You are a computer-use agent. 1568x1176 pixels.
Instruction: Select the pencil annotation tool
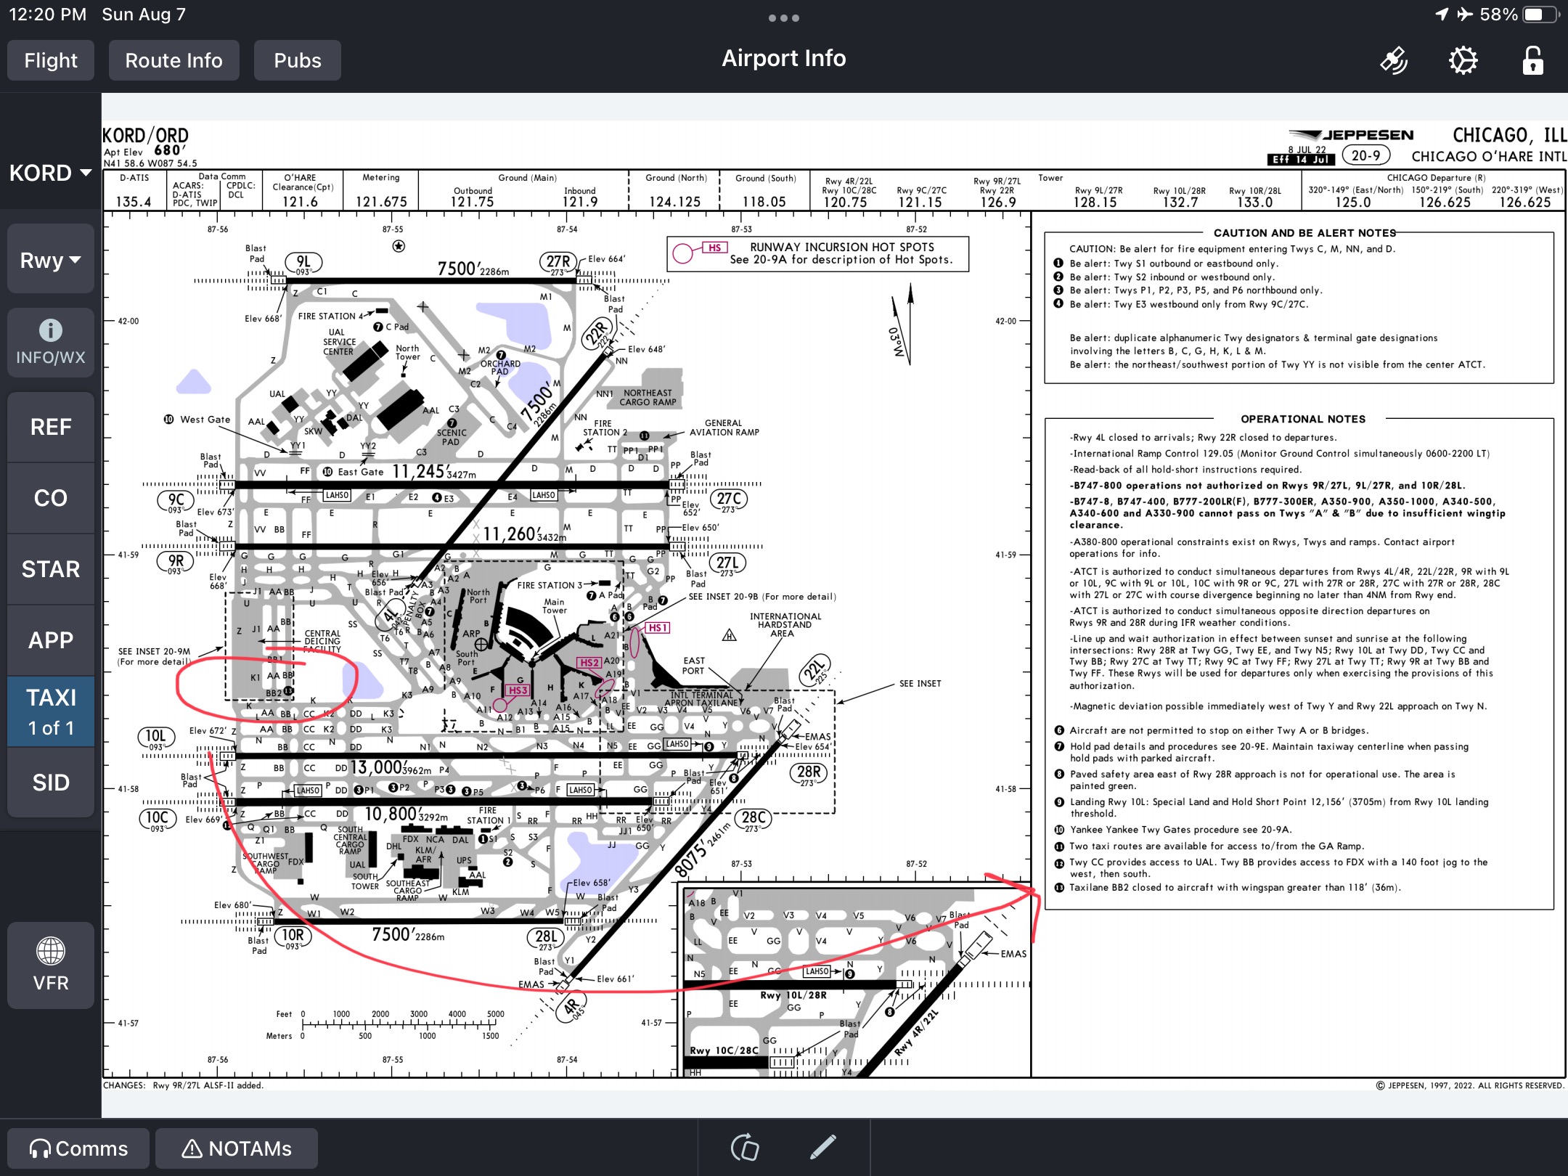pyautogui.click(x=823, y=1148)
